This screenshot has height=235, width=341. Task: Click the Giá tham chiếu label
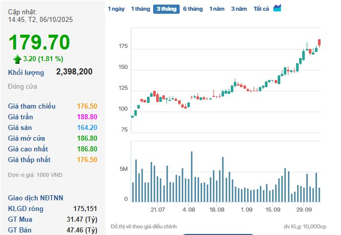(x=32, y=106)
